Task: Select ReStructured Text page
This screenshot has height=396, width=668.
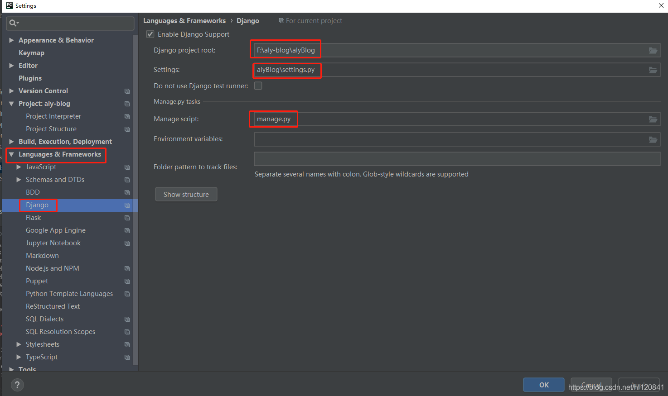Action: 53,306
